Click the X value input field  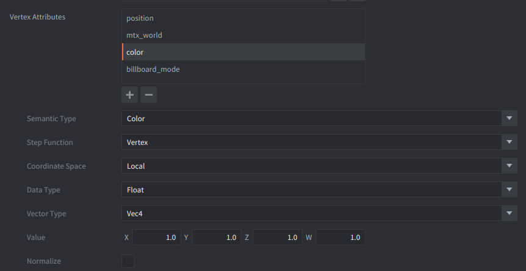156,238
